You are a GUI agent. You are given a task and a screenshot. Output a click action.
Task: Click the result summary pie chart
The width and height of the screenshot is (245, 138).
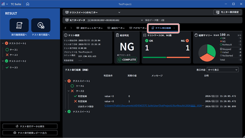(207, 53)
